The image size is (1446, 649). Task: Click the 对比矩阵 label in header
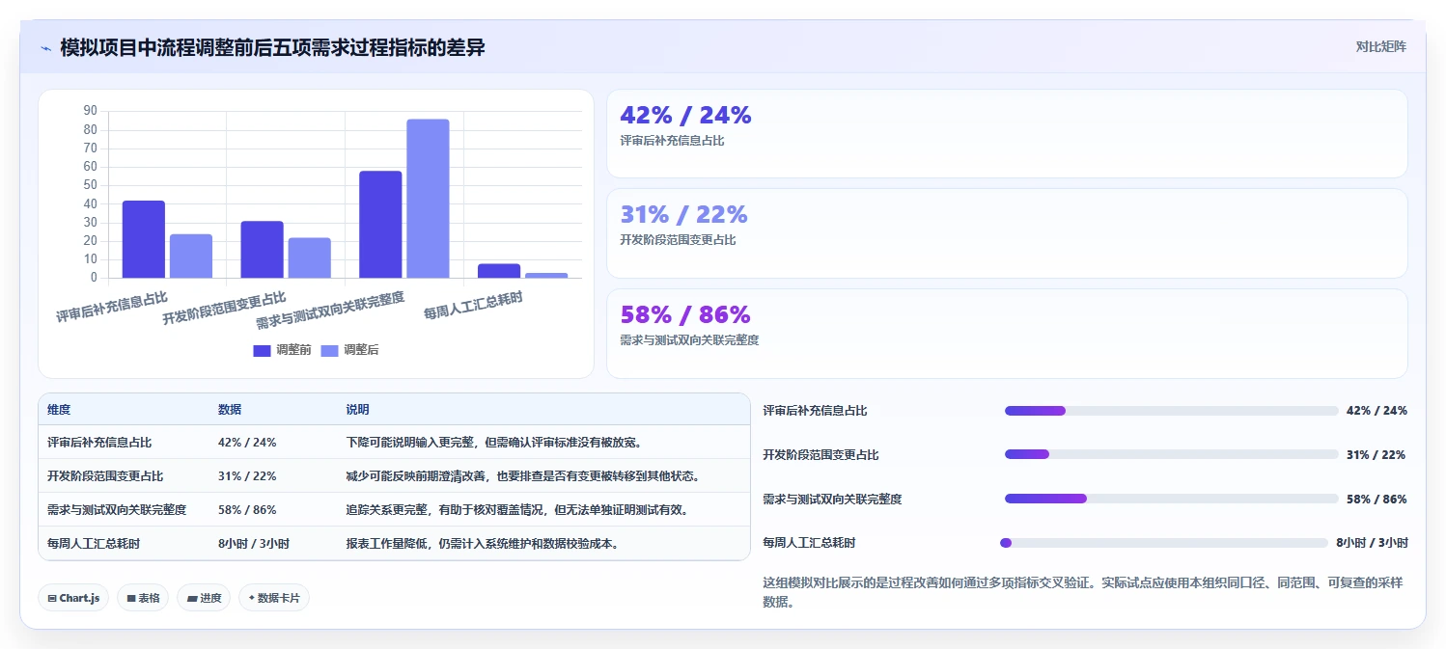[x=1381, y=46]
